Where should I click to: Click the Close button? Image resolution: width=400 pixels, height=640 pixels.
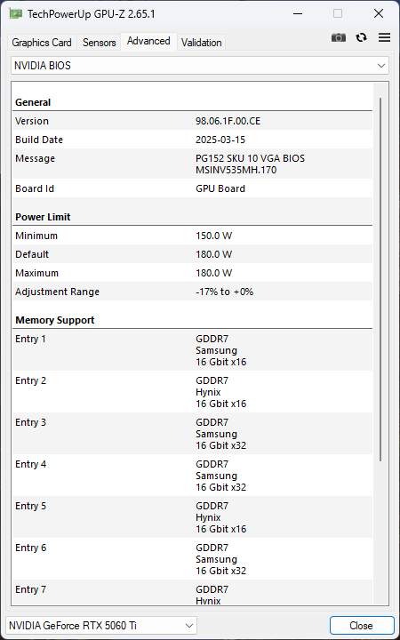pyautogui.click(x=361, y=625)
